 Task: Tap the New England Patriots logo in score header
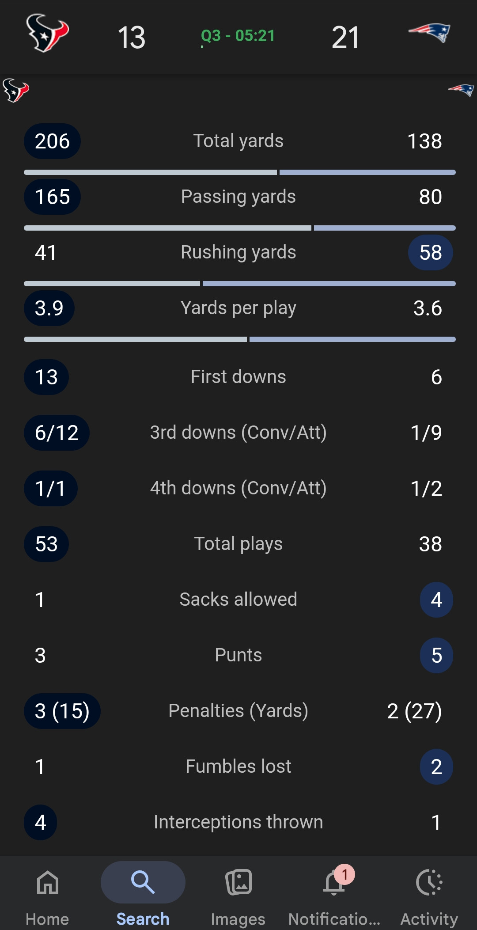(x=429, y=33)
